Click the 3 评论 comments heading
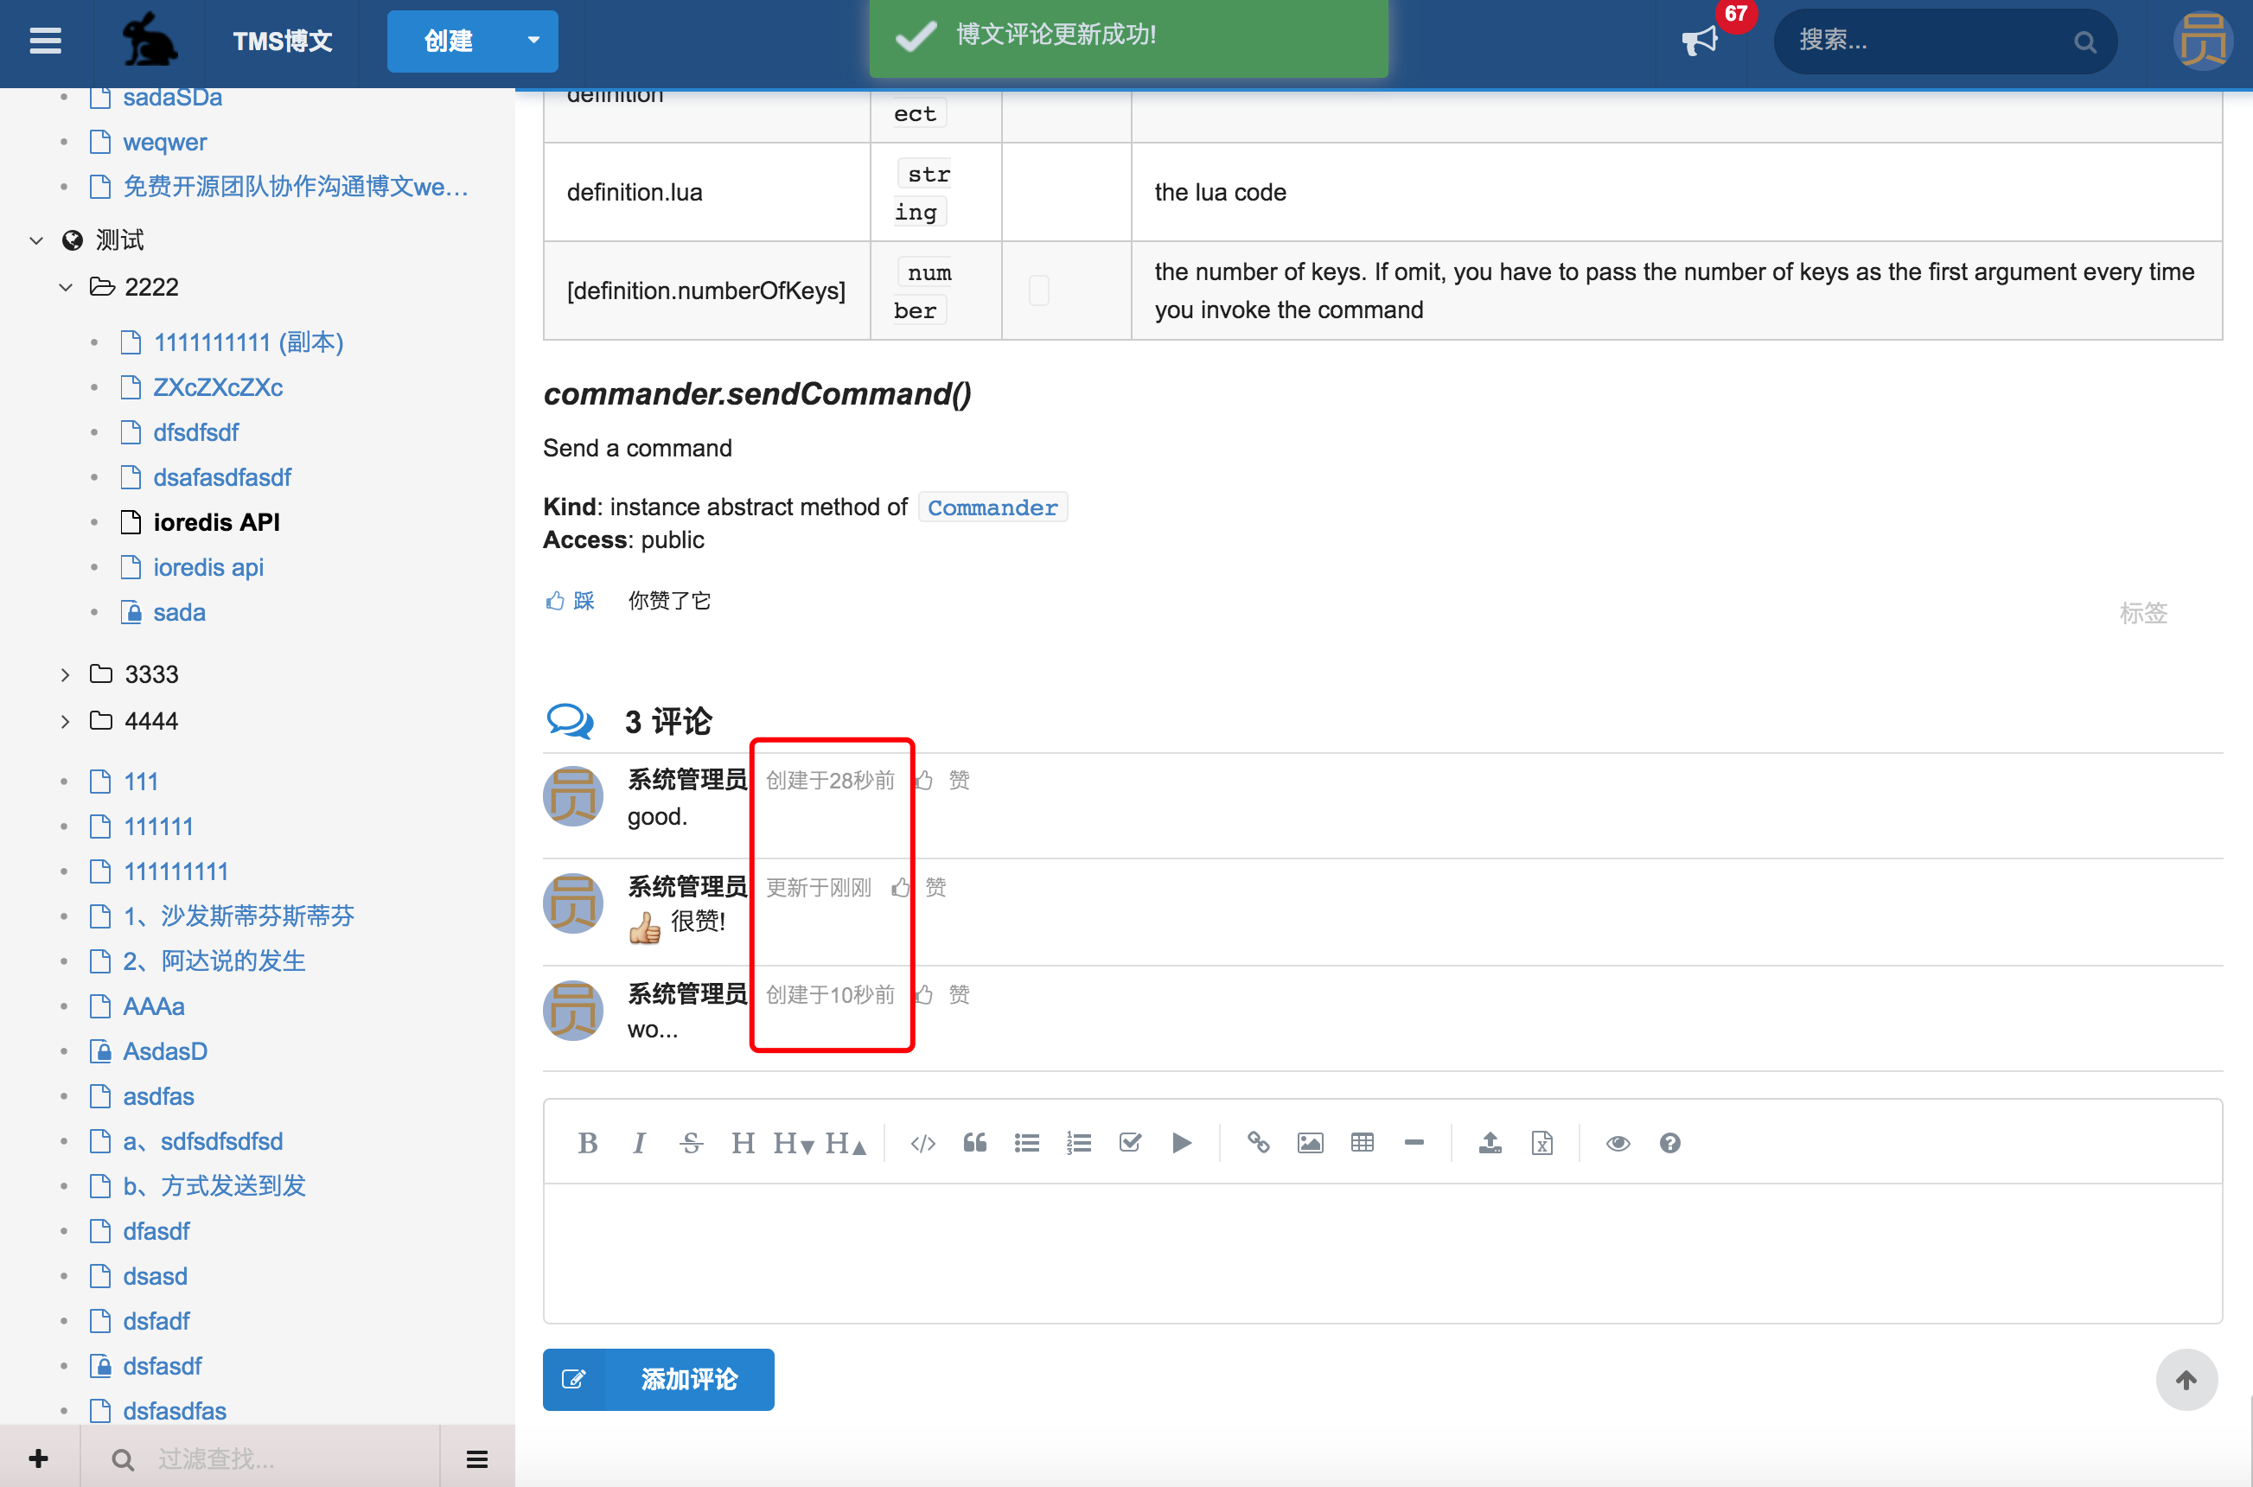Screen dimensions: 2253x1487 tap(667, 722)
